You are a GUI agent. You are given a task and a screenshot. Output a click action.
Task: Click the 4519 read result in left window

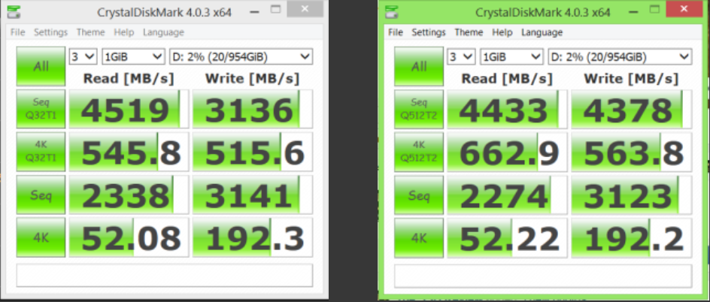click(x=129, y=109)
